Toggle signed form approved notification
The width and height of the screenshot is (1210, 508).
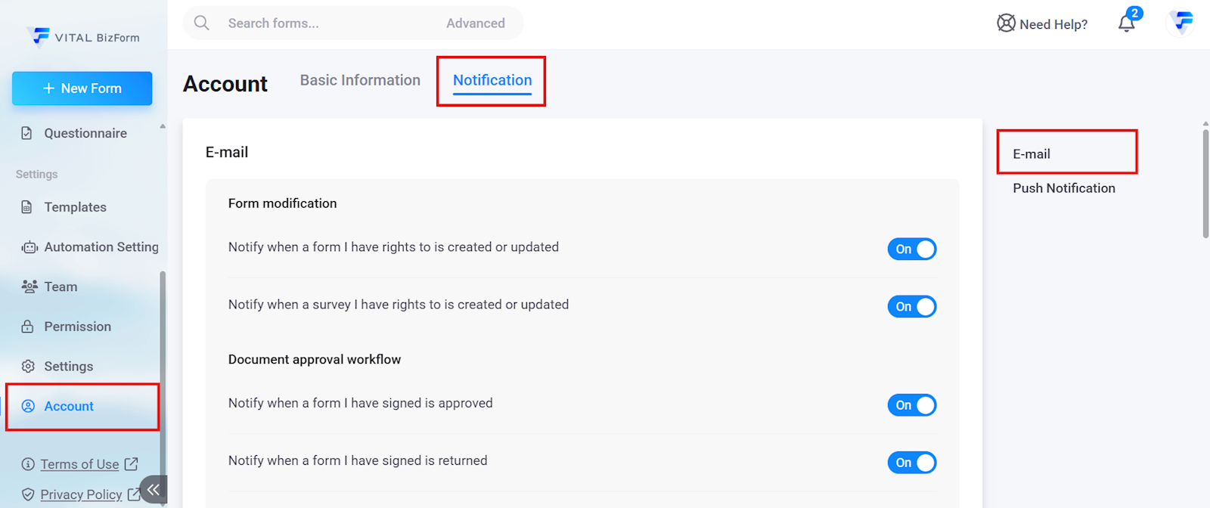click(x=911, y=405)
